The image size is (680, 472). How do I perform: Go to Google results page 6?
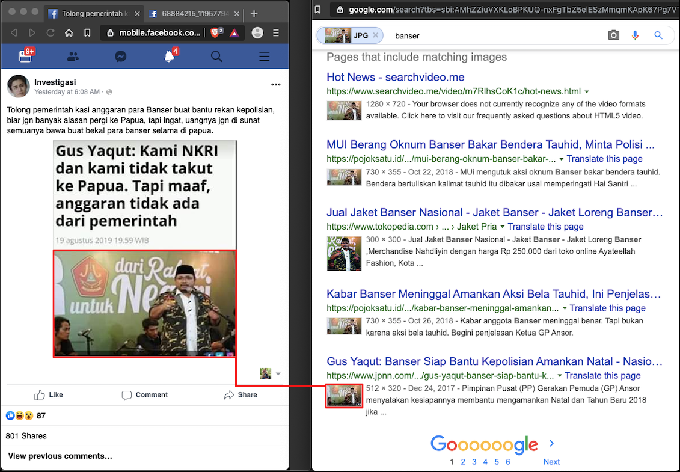pos(507,462)
